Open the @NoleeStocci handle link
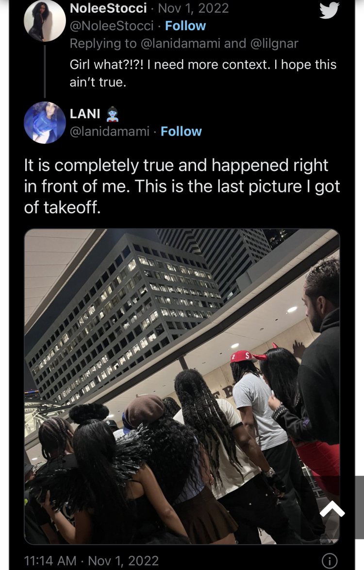The height and width of the screenshot is (570, 364). pos(112,26)
